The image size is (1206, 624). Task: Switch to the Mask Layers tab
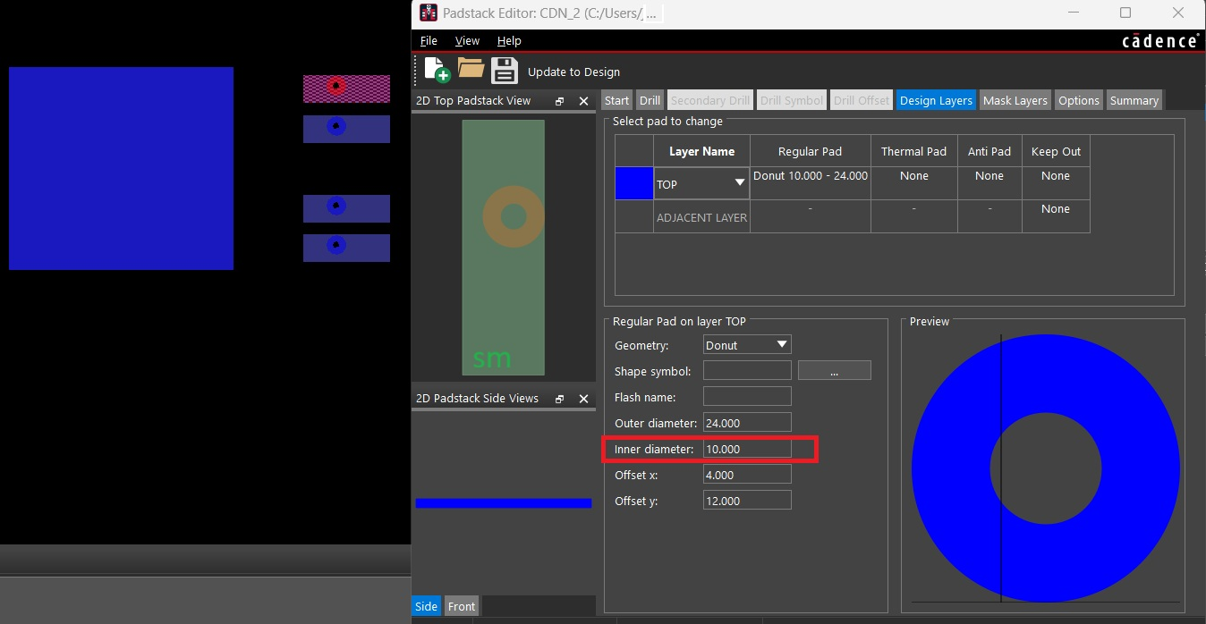pos(1015,101)
